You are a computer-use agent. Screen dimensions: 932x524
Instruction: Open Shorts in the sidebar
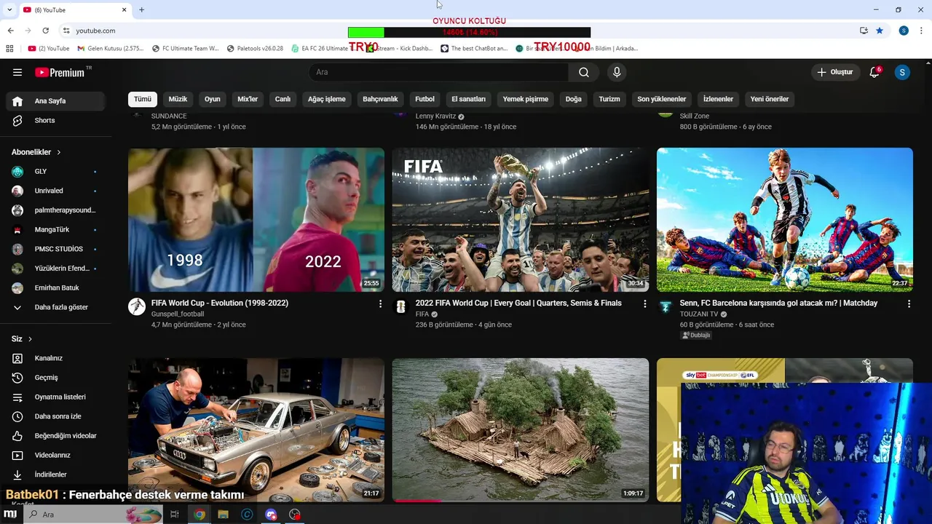click(x=55, y=121)
